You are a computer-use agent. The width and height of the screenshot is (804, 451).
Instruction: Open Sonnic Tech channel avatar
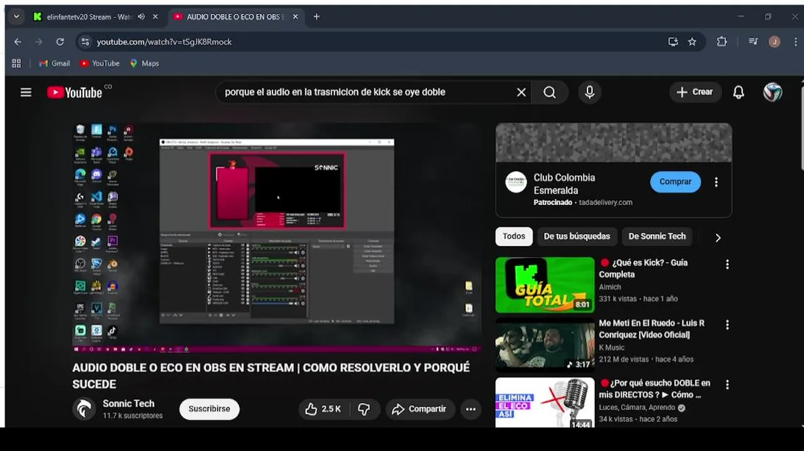point(84,409)
